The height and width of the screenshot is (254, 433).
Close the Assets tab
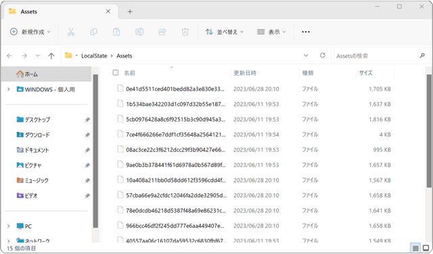click(x=108, y=11)
